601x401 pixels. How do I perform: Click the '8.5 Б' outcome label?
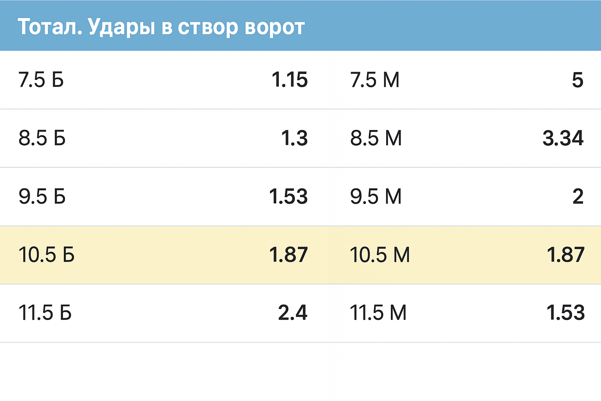point(42,138)
